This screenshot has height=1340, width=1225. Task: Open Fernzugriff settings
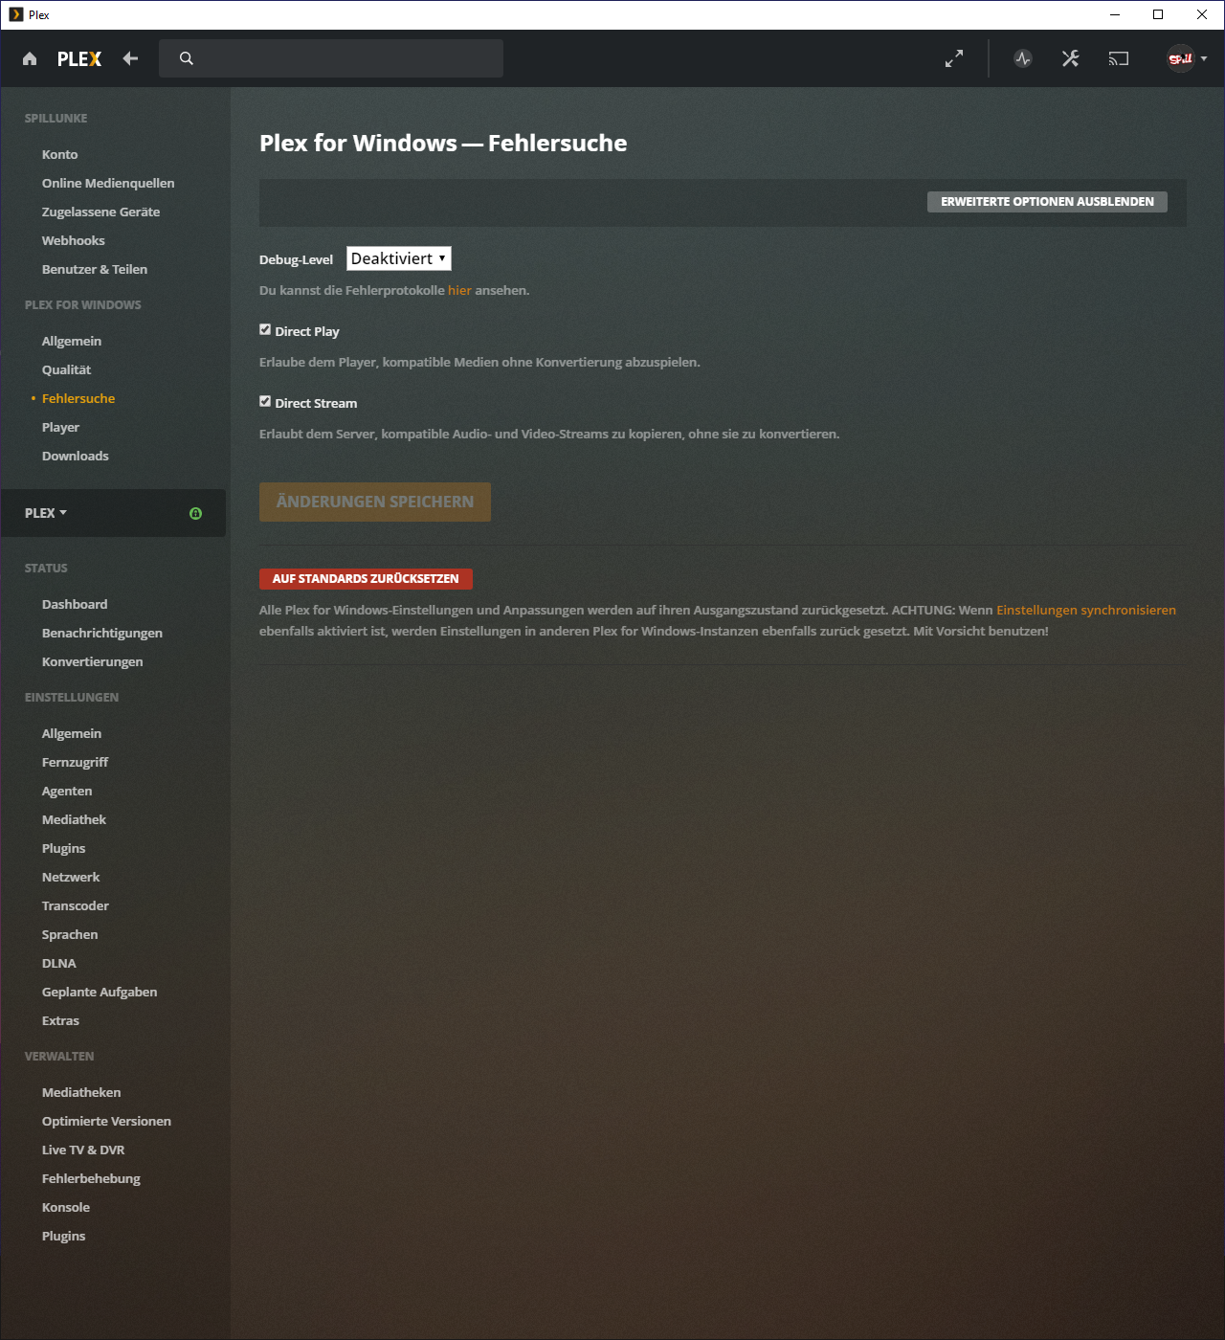[75, 762]
